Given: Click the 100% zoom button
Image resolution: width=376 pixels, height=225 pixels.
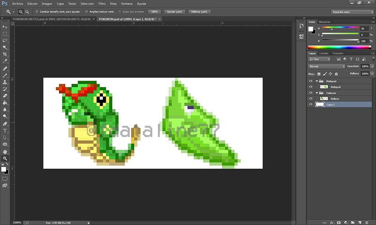Looking at the screenshot, I should [154, 11].
